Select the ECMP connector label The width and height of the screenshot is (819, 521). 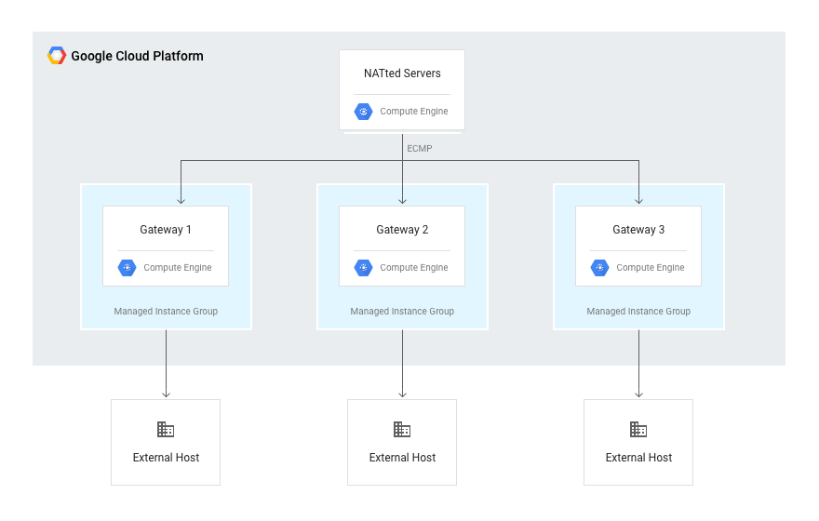(x=420, y=148)
